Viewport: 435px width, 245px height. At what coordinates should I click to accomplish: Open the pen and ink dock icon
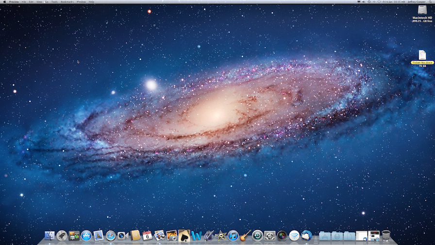tap(209, 236)
